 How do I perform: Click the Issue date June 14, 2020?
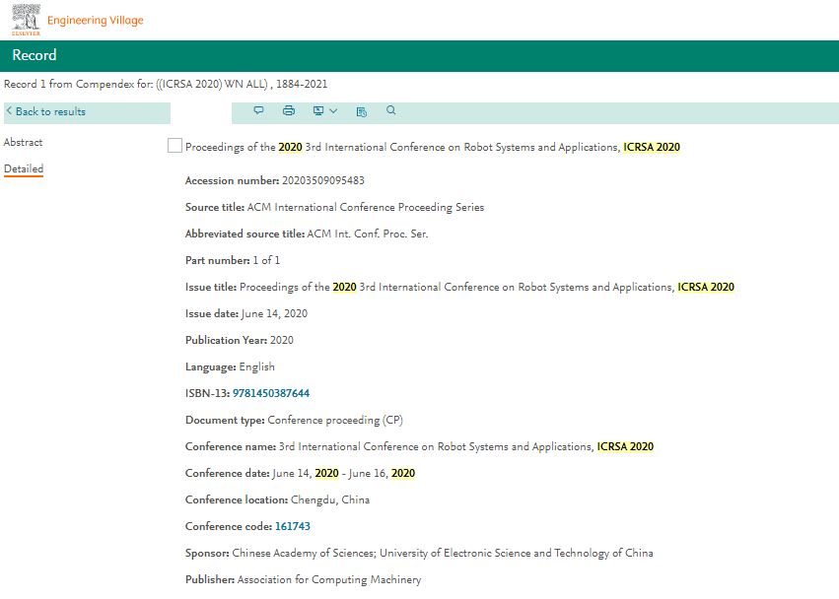click(x=274, y=314)
